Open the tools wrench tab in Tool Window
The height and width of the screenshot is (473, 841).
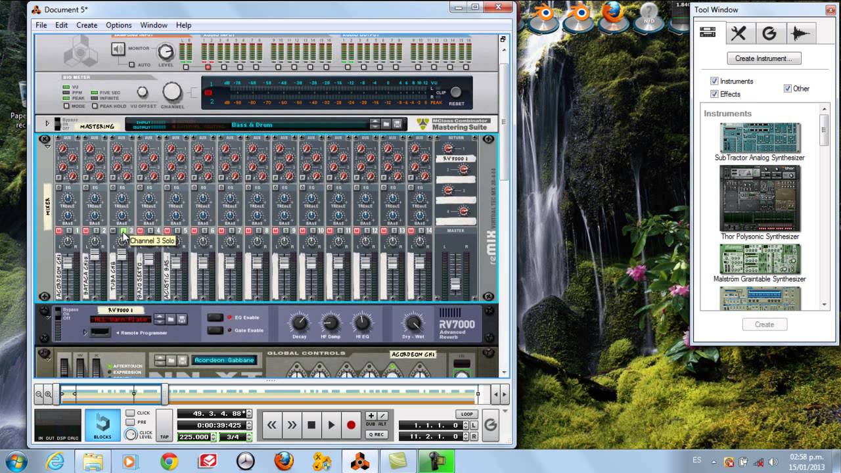click(739, 33)
